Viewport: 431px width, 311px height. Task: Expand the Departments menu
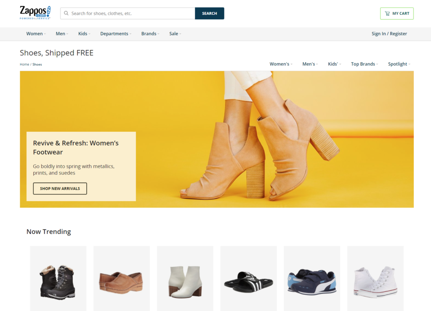(116, 34)
